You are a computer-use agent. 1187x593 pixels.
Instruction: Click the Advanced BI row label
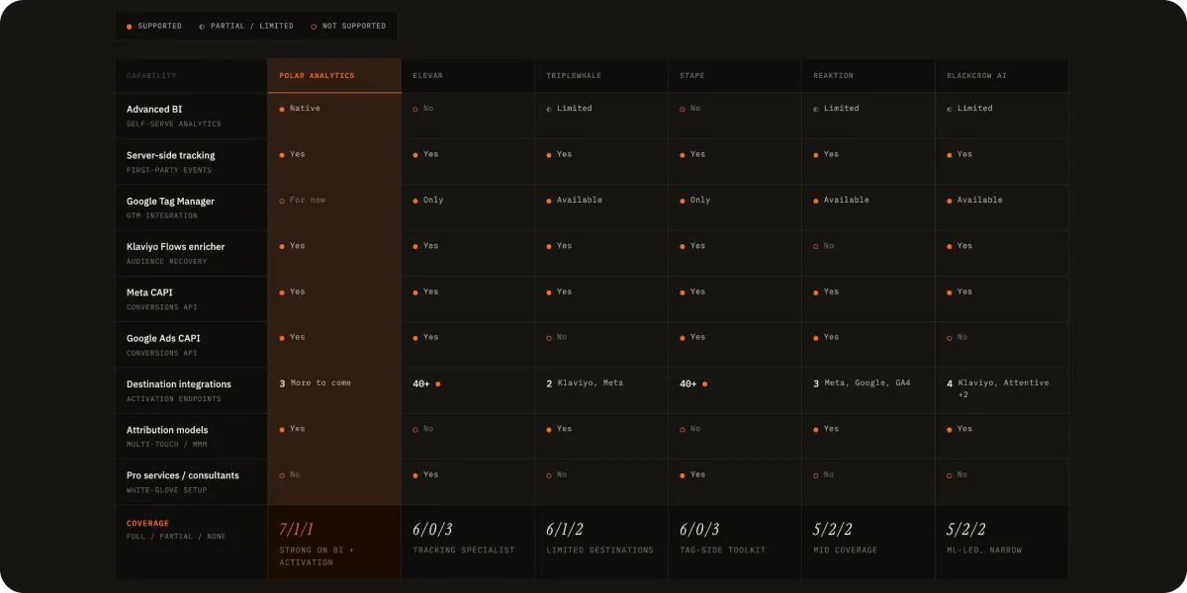pyautogui.click(x=154, y=110)
